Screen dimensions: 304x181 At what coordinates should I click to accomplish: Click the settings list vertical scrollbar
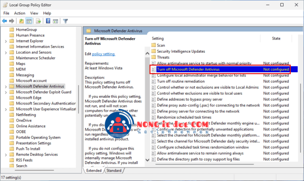(x=301, y=118)
